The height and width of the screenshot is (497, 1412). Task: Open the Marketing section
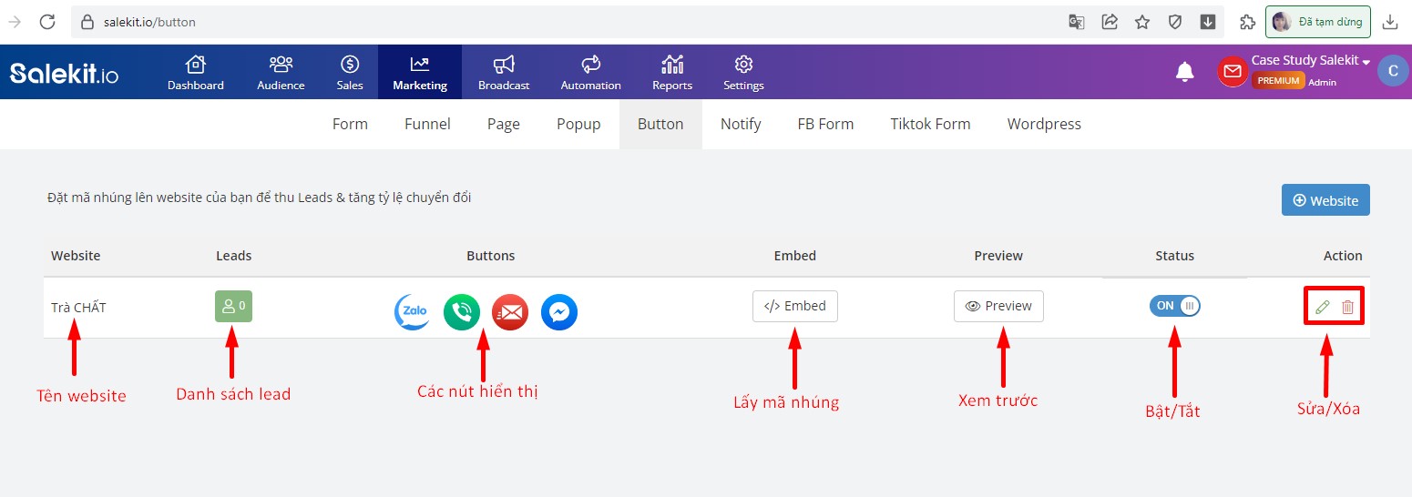pyautogui.click(x=420, y=73)
